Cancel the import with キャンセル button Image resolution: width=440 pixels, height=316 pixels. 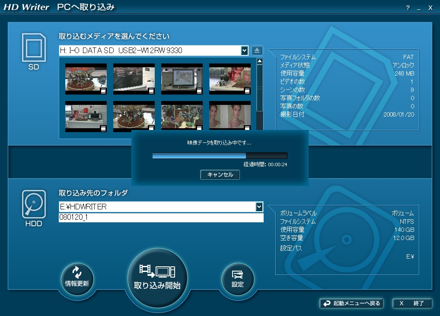point(220,175)
